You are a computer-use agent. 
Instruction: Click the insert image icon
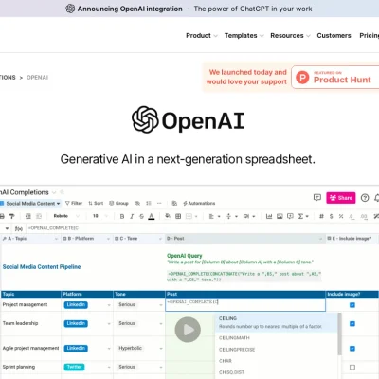click(x=280, y=216)
